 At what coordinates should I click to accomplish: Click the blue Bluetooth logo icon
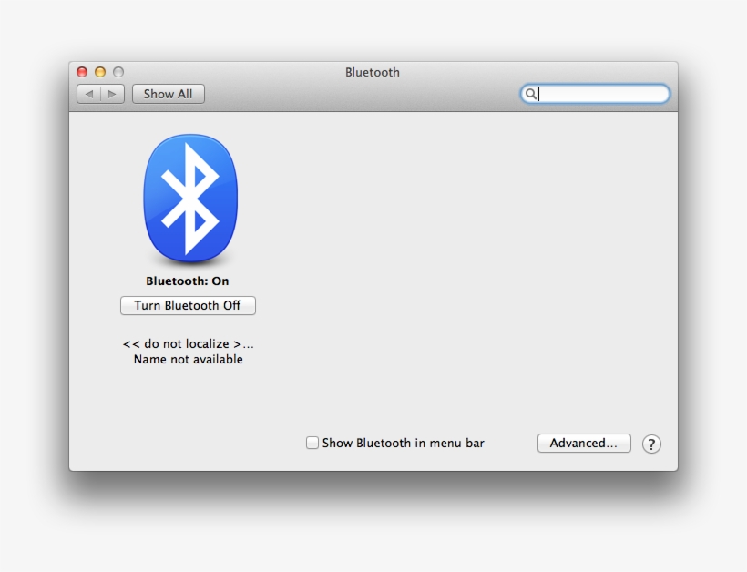(189, 199)
